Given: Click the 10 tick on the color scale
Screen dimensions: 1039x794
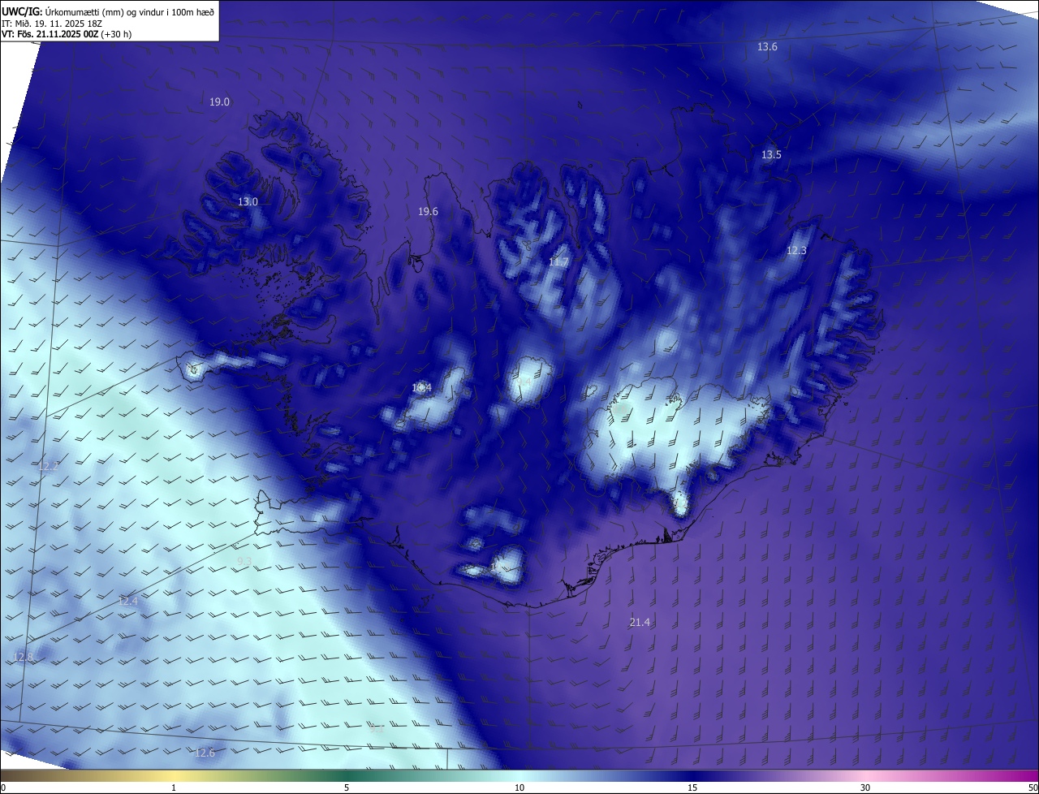Looking at the screenshot, I should tap(519, 788).
